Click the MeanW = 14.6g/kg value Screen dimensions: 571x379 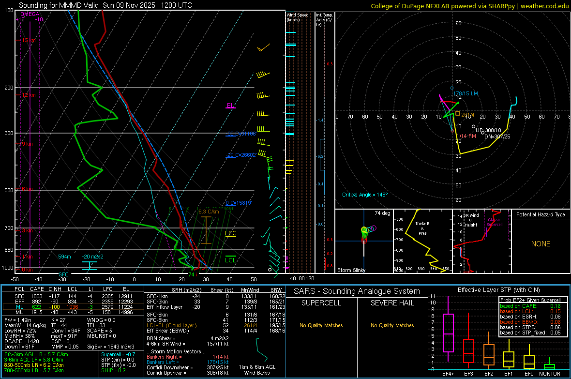[25, 325]
